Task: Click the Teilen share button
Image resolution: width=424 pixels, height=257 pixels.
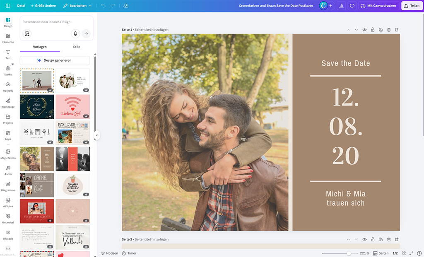Action: tap(412, 6)
